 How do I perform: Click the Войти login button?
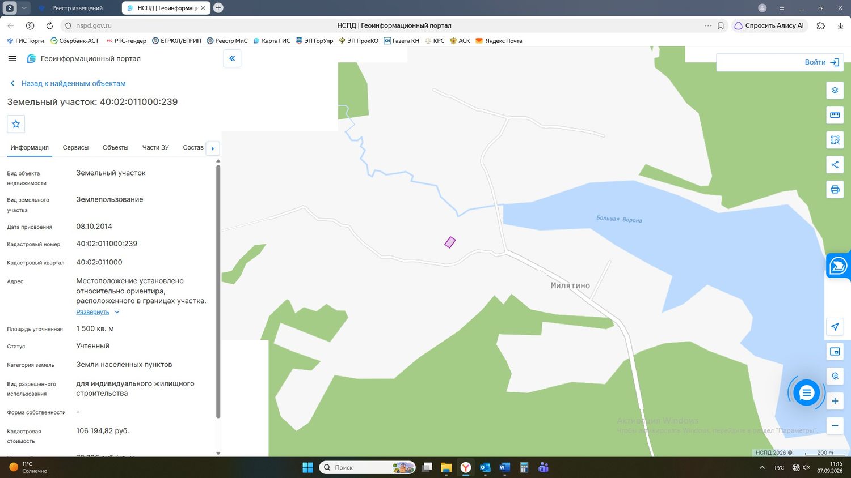821,62
